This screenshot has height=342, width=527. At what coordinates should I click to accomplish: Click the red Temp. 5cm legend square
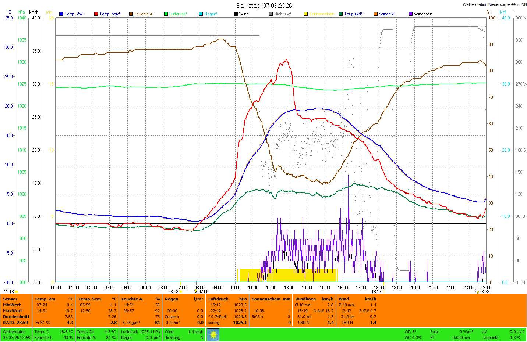96,14
